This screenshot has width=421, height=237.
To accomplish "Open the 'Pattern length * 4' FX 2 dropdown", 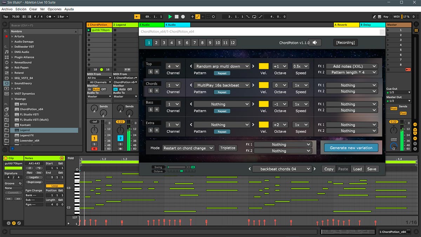I will click(x=352, y=72).
